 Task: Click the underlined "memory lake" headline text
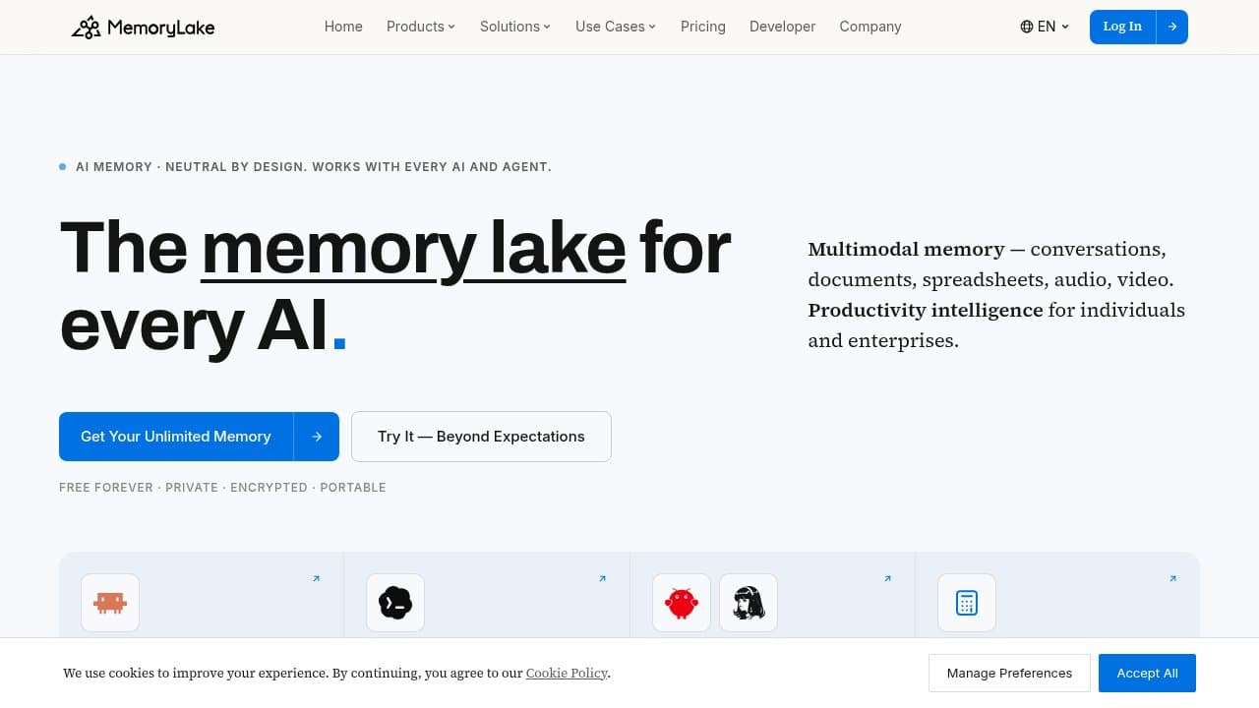point(414,248)
